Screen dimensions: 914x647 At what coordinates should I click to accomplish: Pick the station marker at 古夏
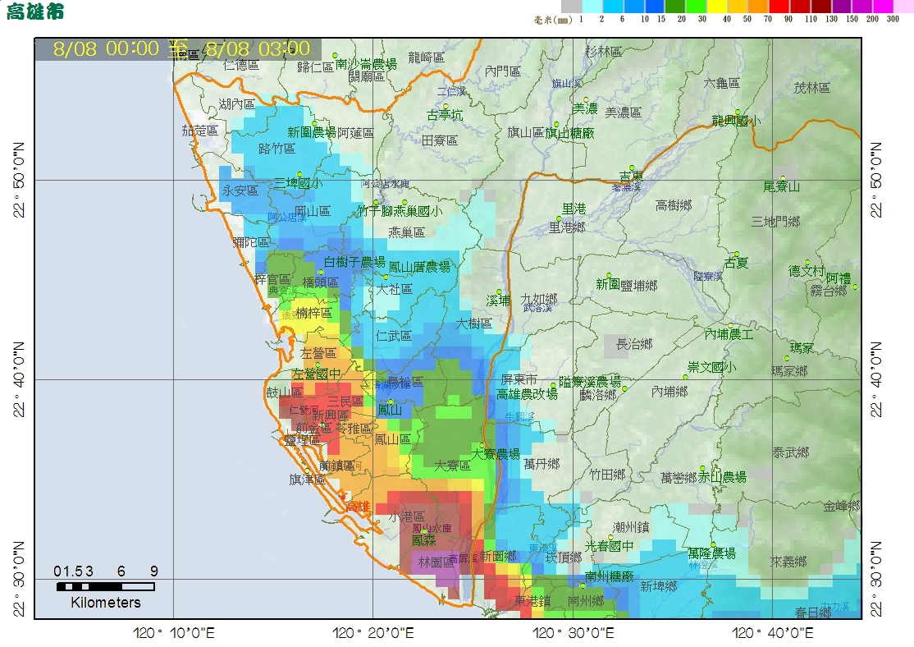coord(737,255)
